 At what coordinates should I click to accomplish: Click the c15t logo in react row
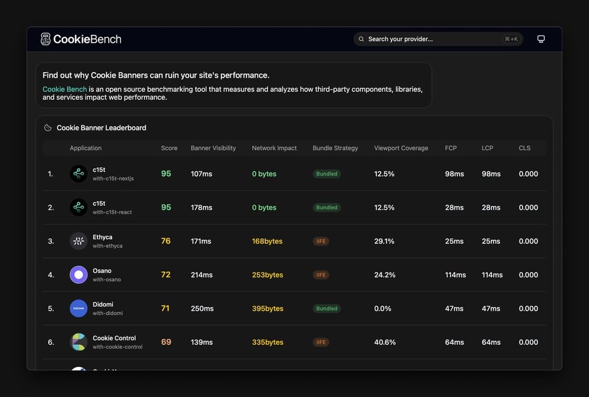click(x=78, y=208)
